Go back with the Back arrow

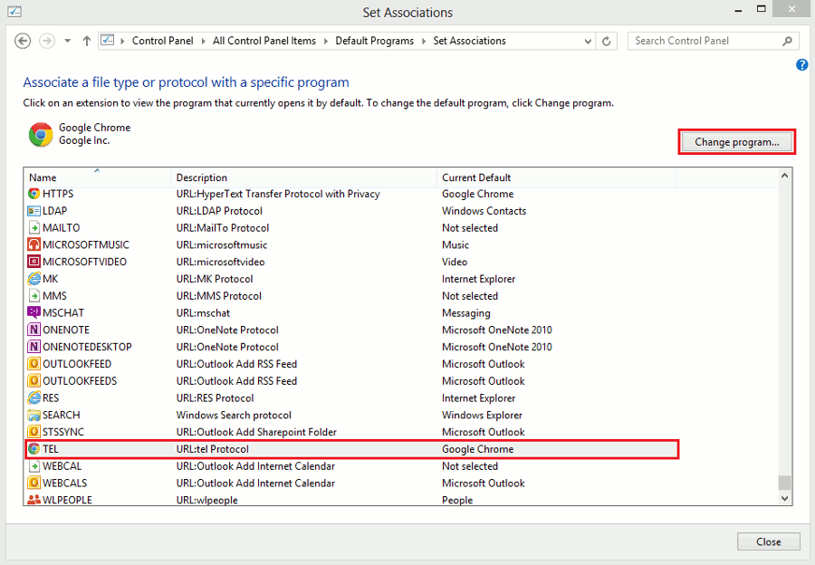tap(23, 41)
